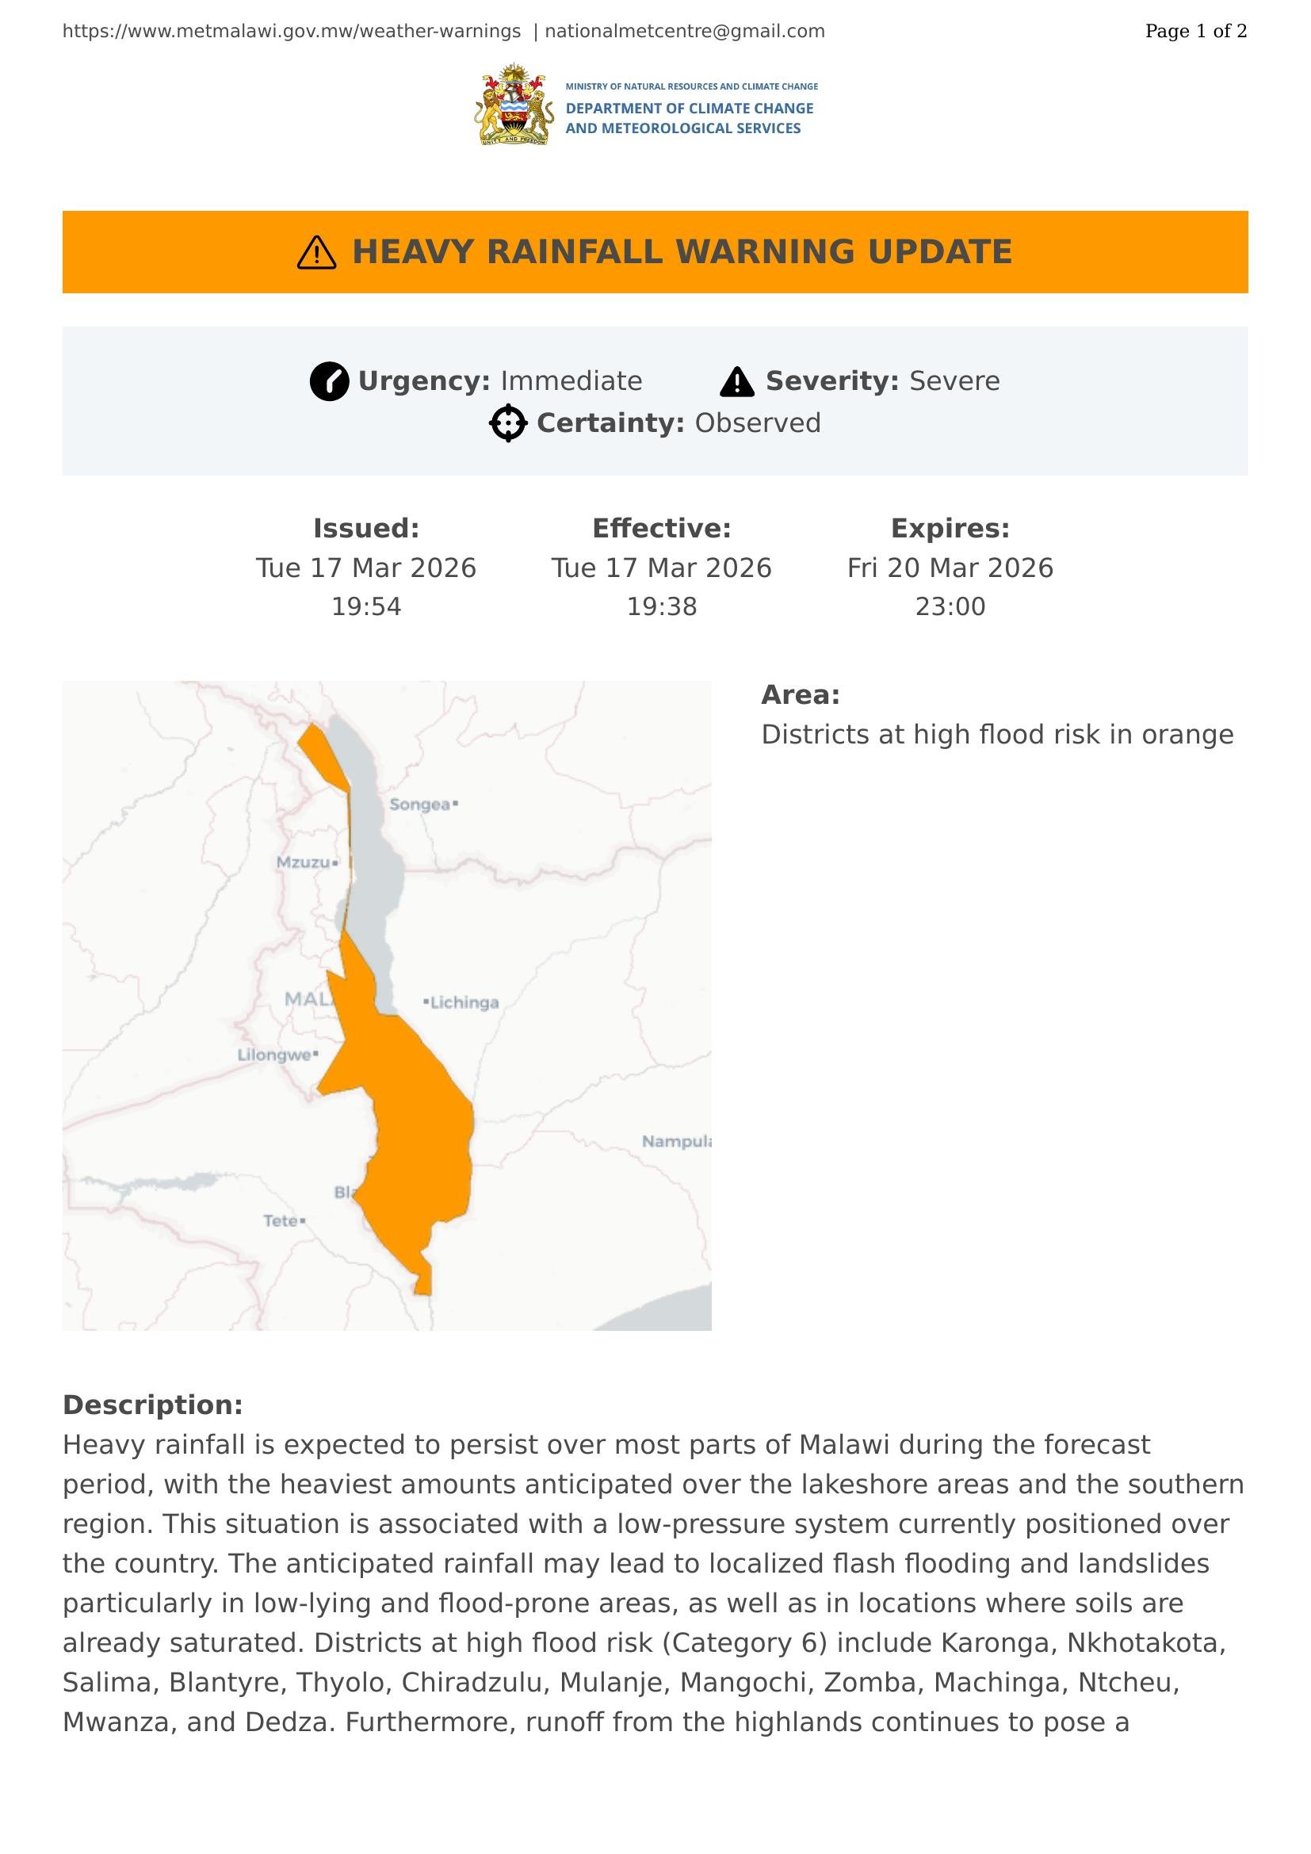
Task: Click the Mzuzu label on the map
Action: point(303,862)
